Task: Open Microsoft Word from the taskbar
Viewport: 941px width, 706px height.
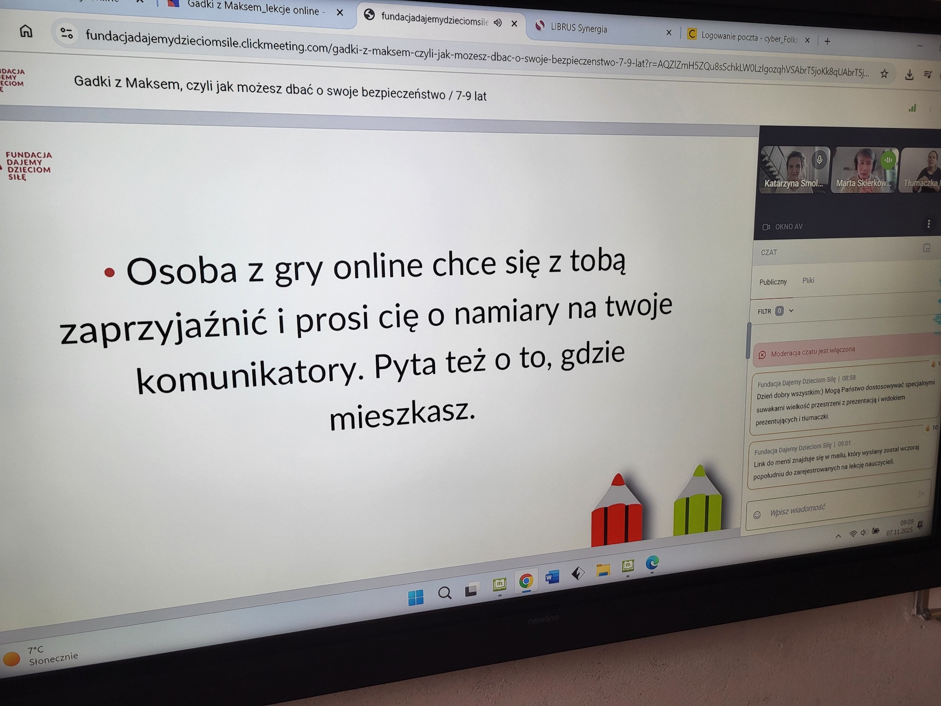Action: (x=552, y=576)
